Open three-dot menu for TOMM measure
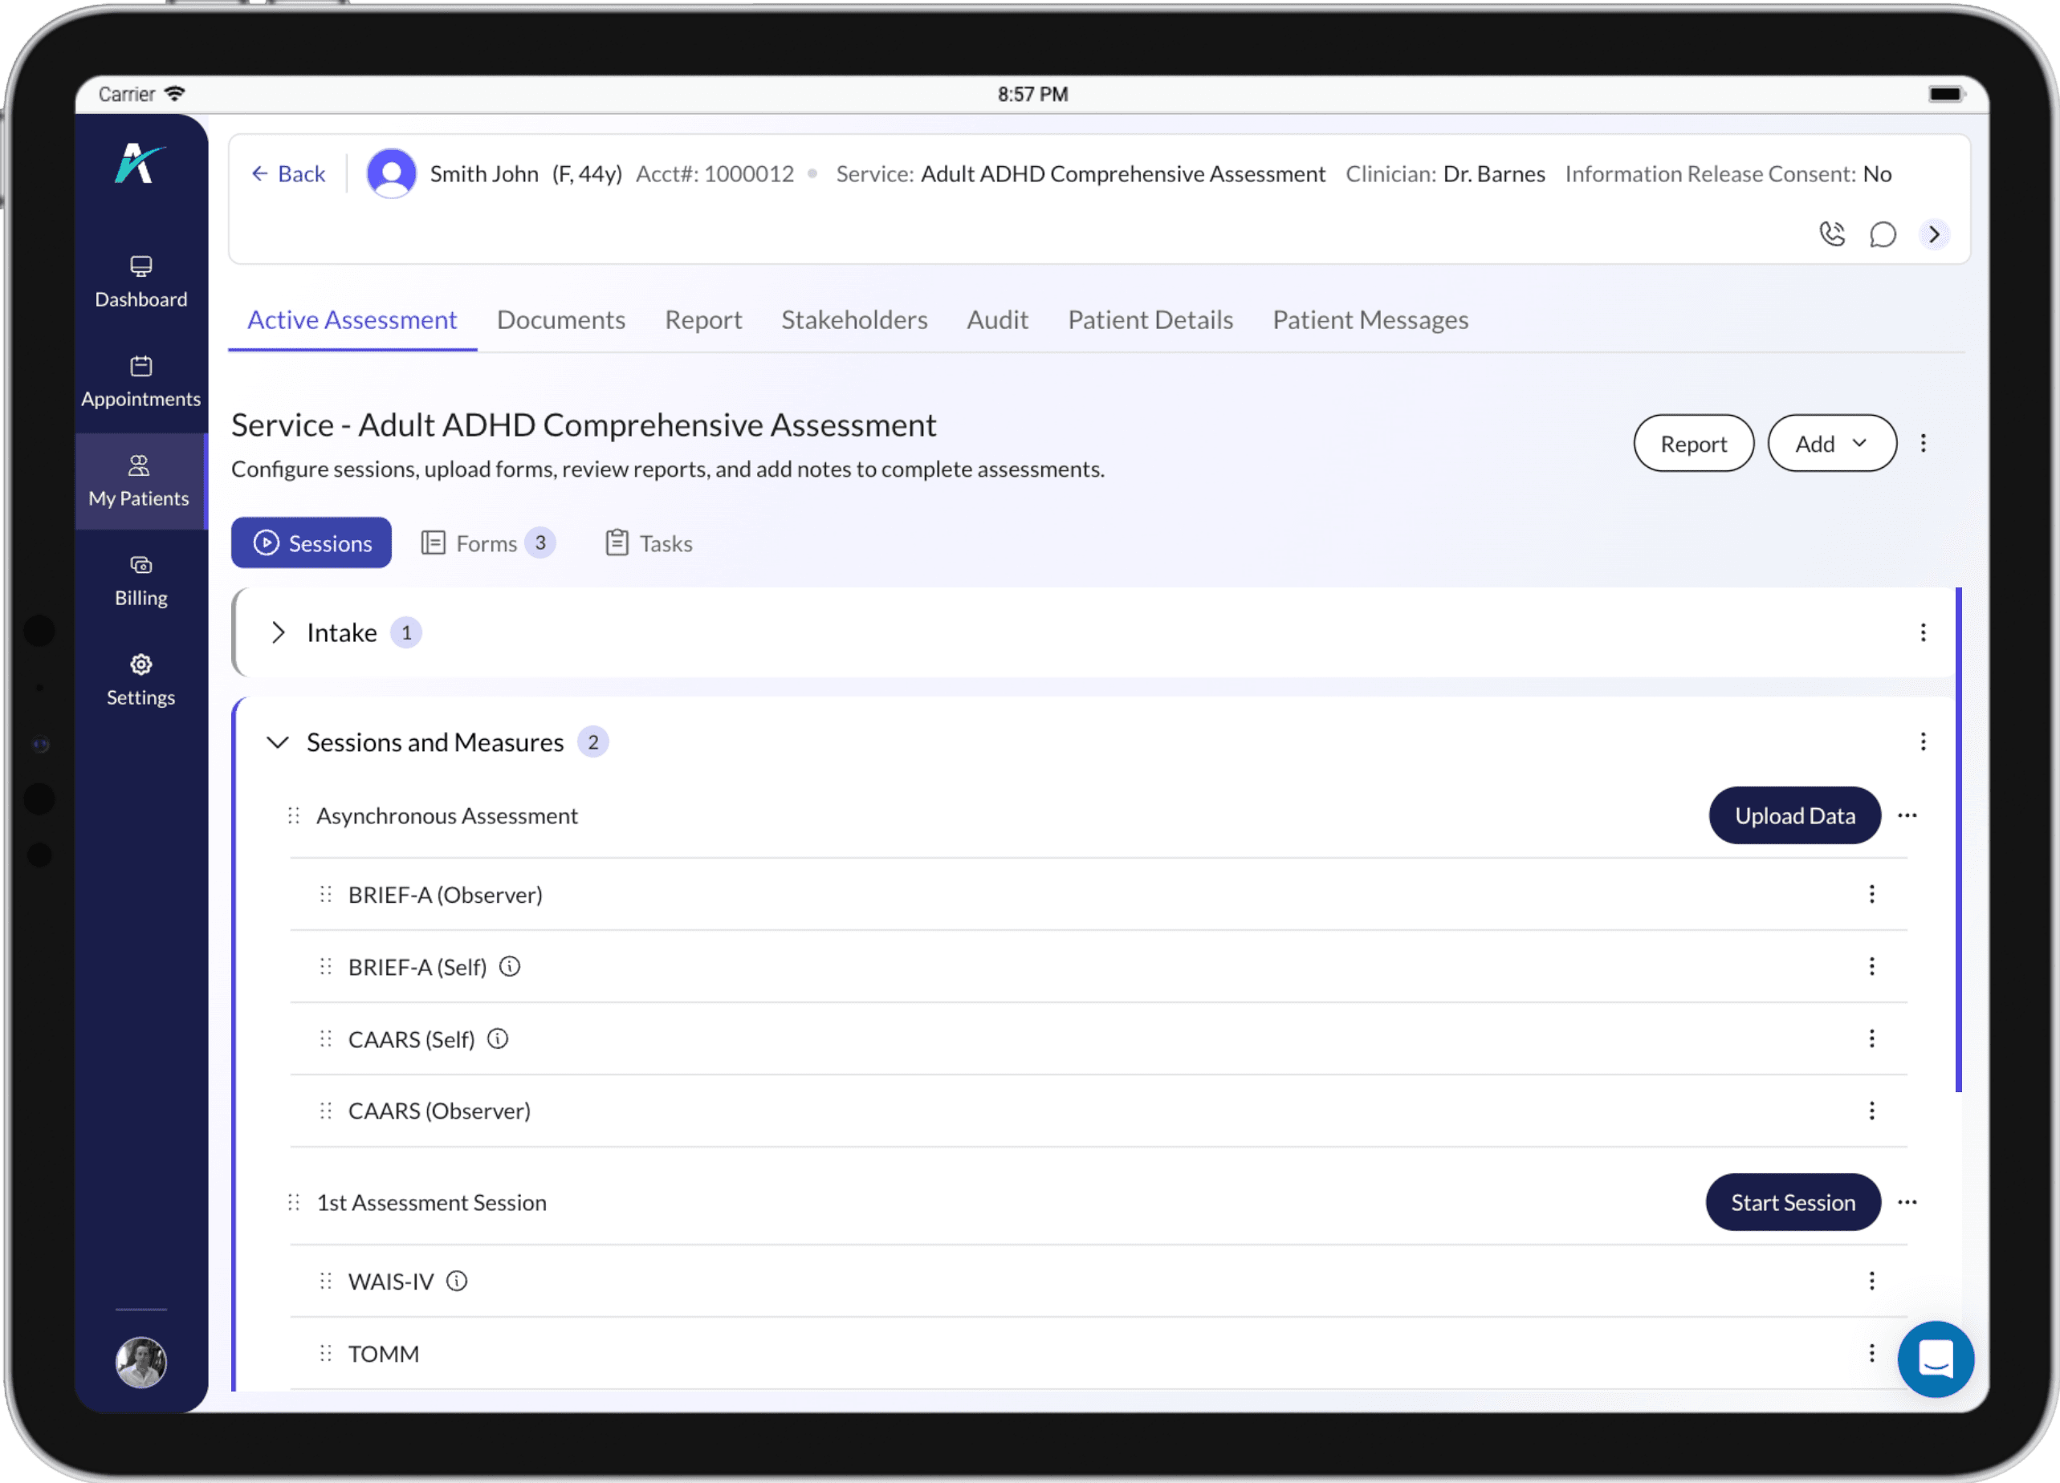 pyautogui.click(x=1872, y=1353)
